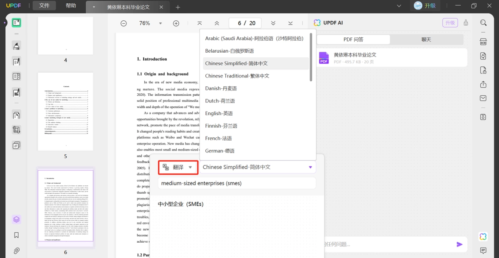Open the Attachments paperclip panel
Image resolution: width=499 pixels, height=258 pixels.
[17, 251]
